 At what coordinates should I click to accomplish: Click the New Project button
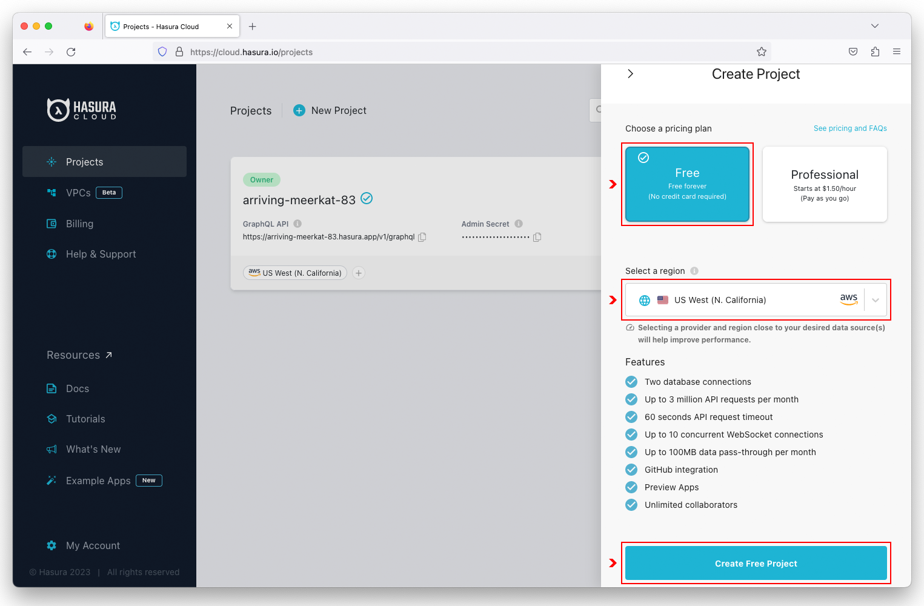pos(330,110)
